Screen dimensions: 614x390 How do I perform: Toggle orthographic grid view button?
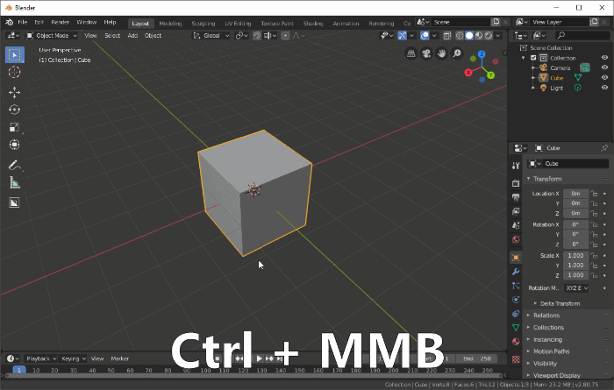[x=411, y=53]
